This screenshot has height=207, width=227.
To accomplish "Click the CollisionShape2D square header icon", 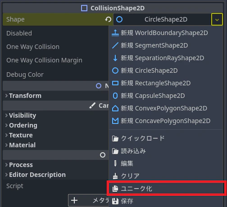I will 84,8.
